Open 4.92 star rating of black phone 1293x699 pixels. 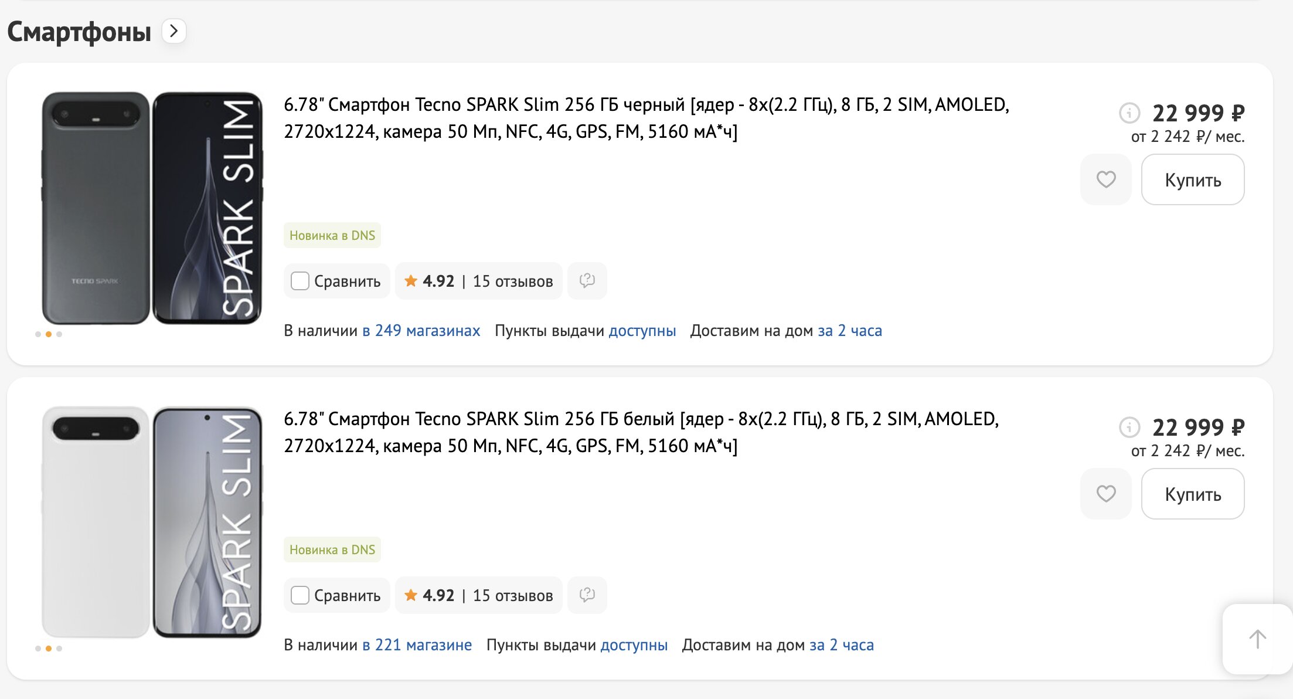(x=430, y=281)
